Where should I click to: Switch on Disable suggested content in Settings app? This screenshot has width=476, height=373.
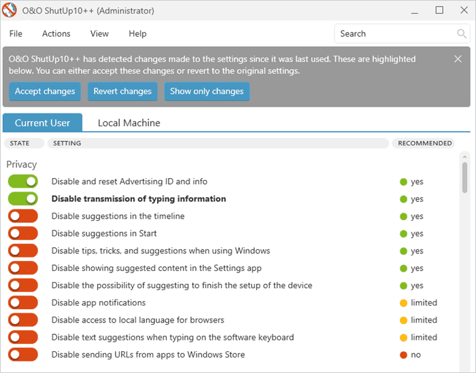click(x=23, y=268)
